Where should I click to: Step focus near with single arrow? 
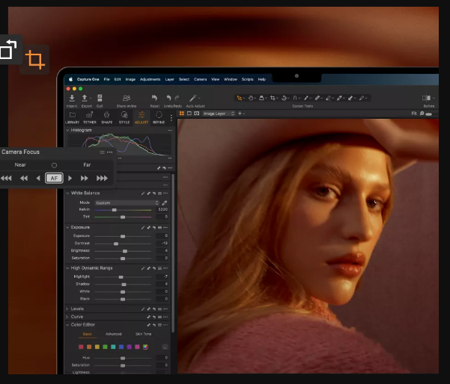[x=38, y=178]
